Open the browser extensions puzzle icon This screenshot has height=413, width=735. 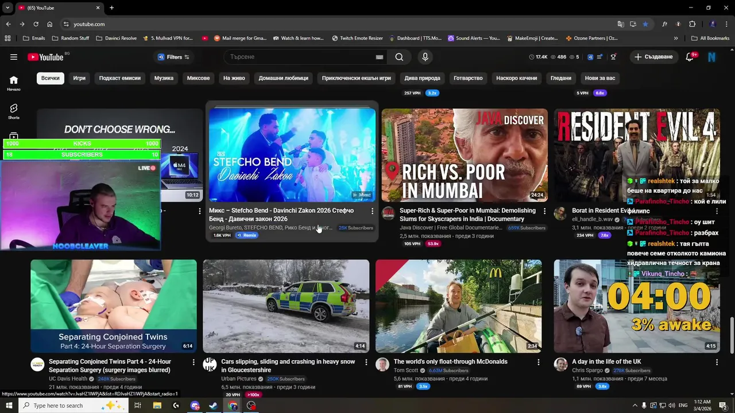pos(693,24)
